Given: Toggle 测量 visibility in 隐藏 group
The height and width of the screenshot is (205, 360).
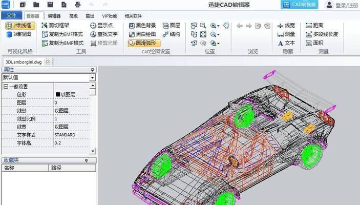Looking at the screenshot, I should tap(286, 34).
